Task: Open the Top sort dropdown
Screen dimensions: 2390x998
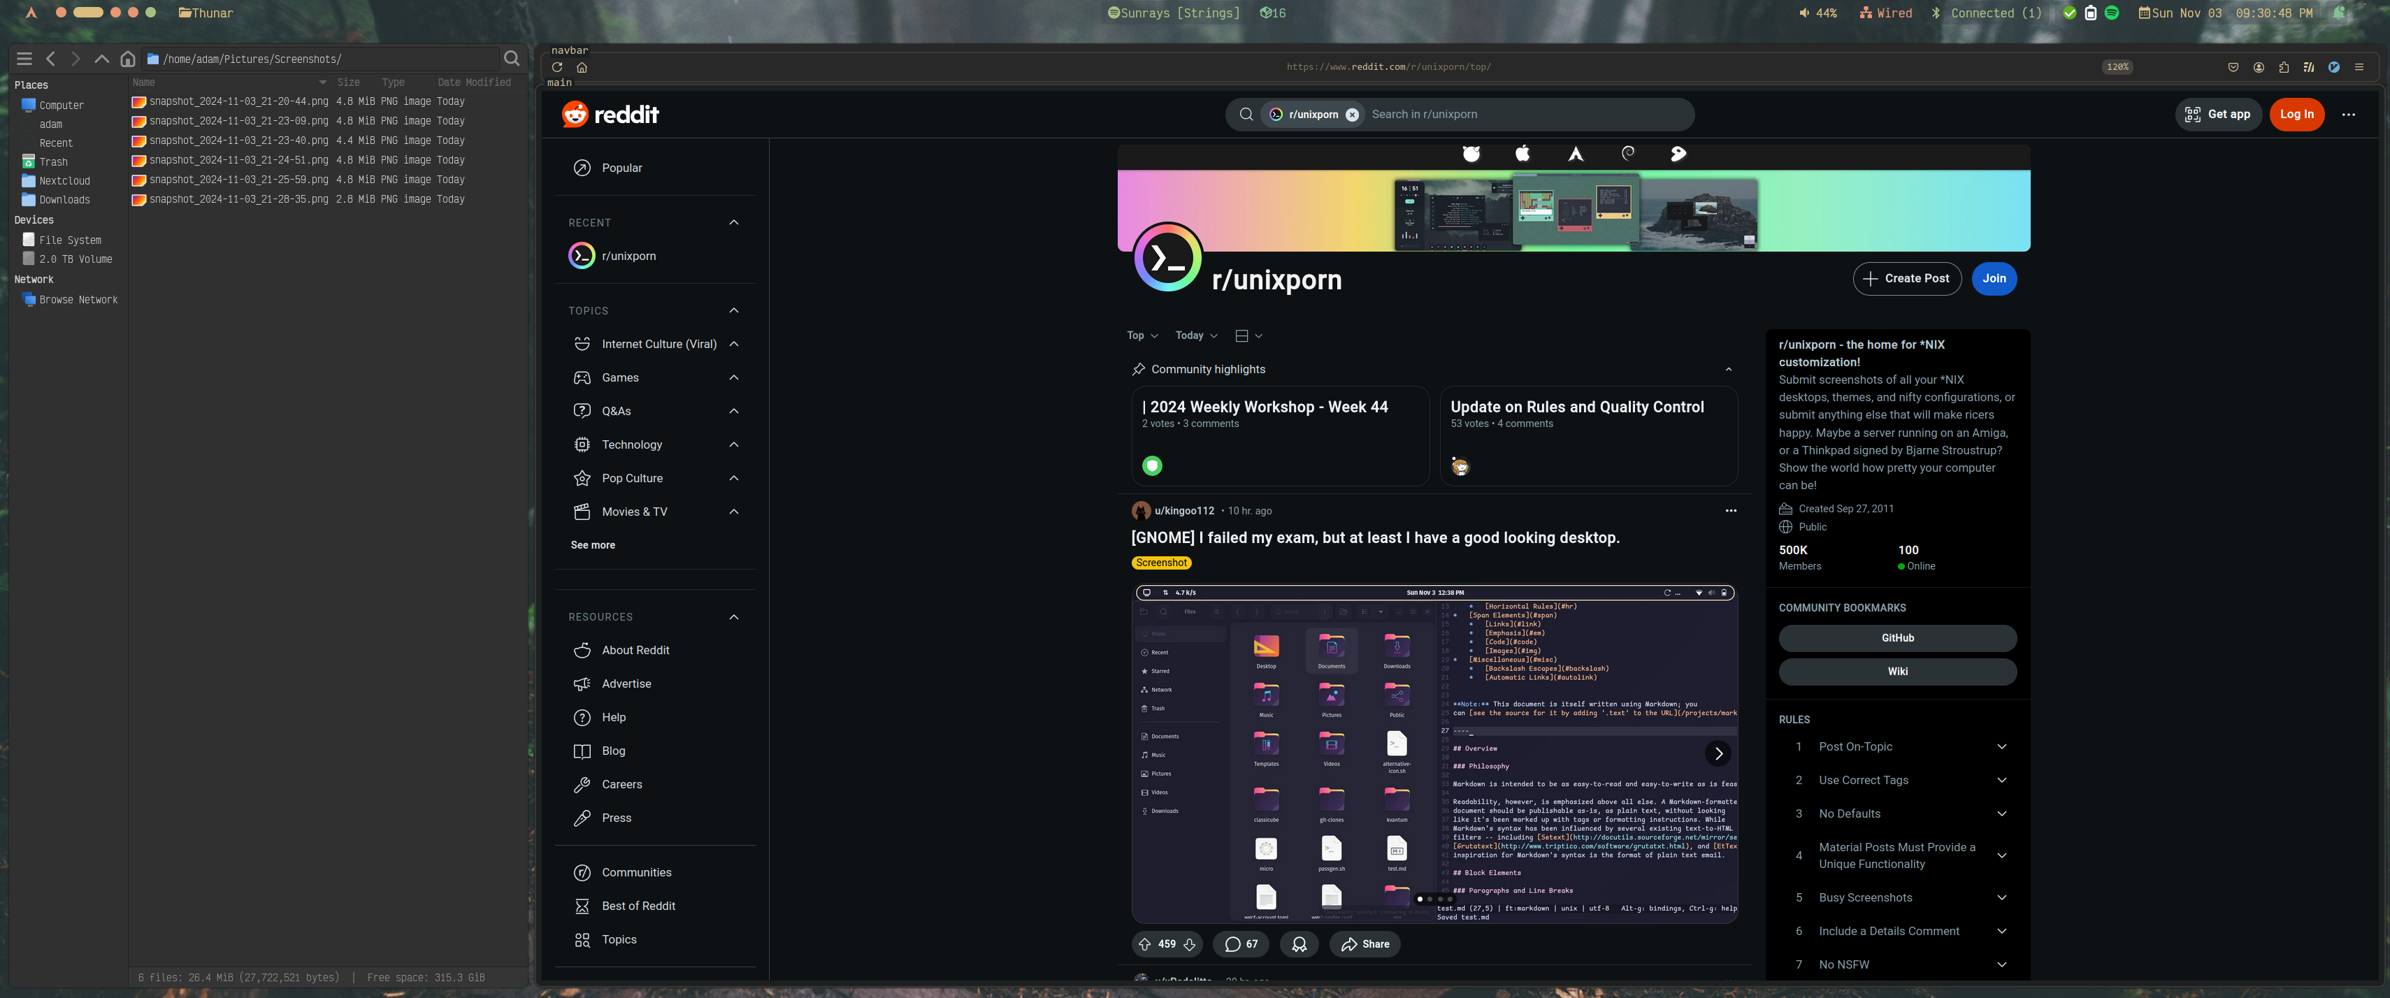Action: click(x=1142, y=335)
